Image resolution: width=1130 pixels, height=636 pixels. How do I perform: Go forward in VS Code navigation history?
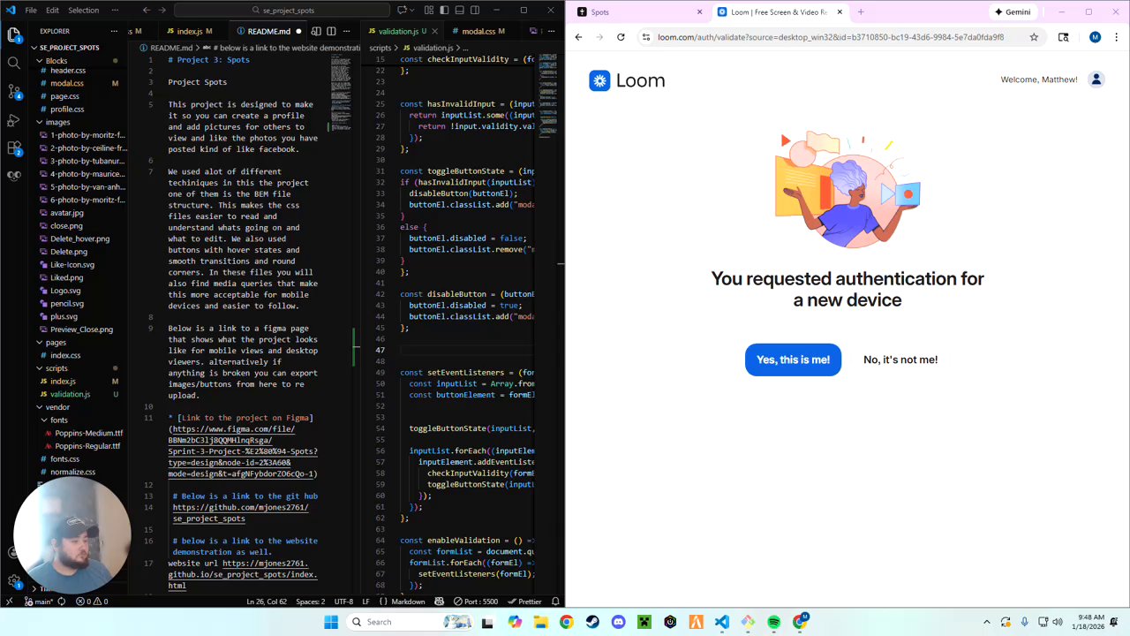pos(162,11)
